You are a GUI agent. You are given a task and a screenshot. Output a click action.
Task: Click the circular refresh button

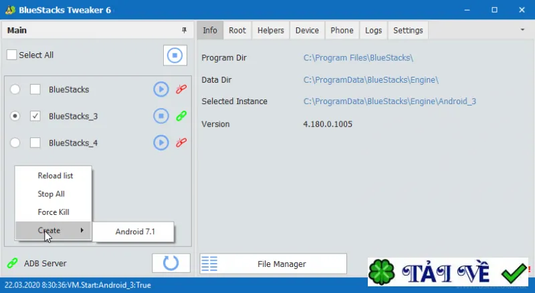pyautogui.click(x=171, y=263)
